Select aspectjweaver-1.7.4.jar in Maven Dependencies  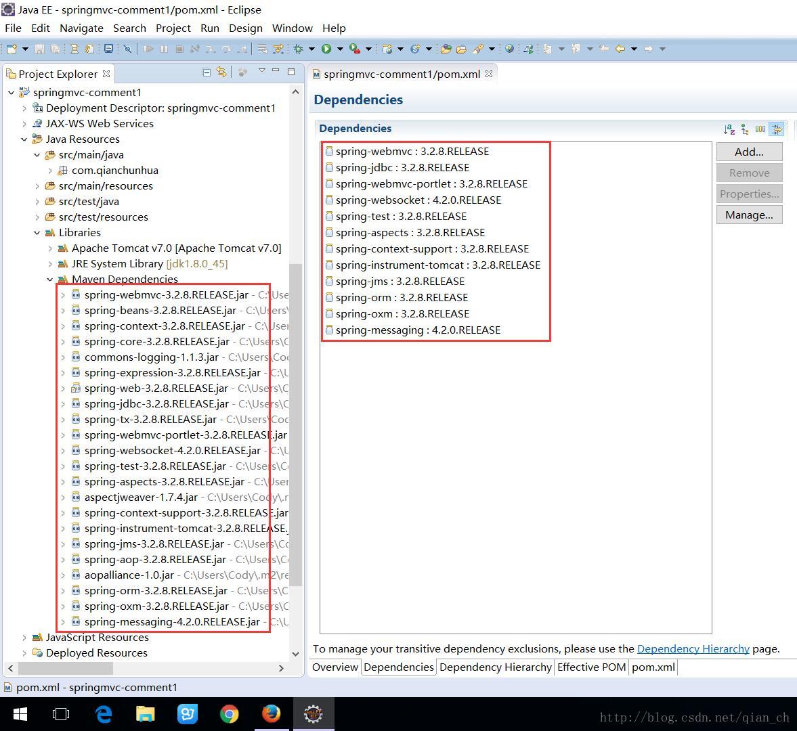(141, 497)
